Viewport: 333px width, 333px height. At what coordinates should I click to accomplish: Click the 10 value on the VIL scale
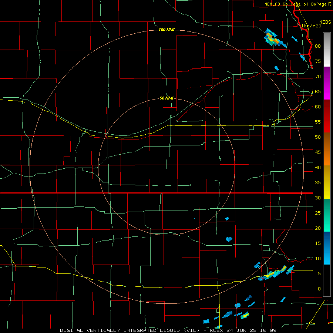click(x=318, y=259)
